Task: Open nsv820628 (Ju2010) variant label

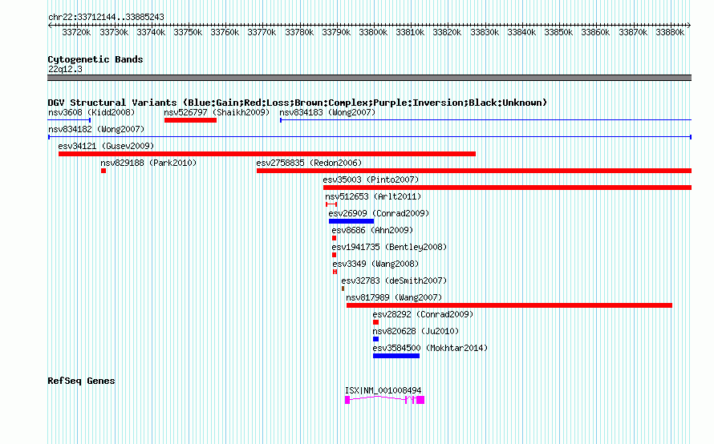Action: (416, 331)
